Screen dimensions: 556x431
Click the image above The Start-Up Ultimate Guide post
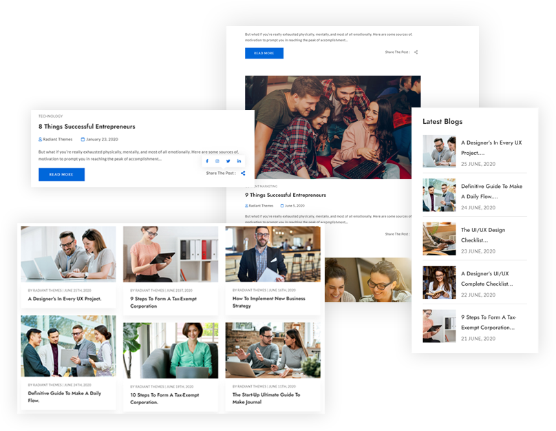(x=272, y=350)
